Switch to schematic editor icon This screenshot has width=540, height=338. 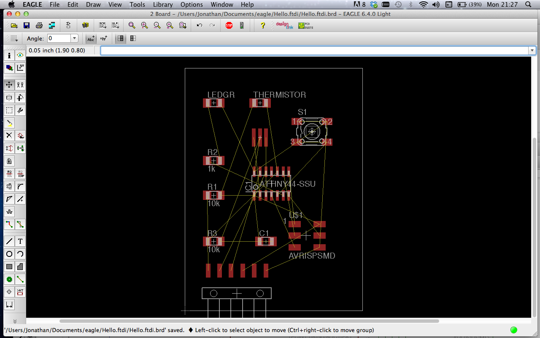point(68,25)
